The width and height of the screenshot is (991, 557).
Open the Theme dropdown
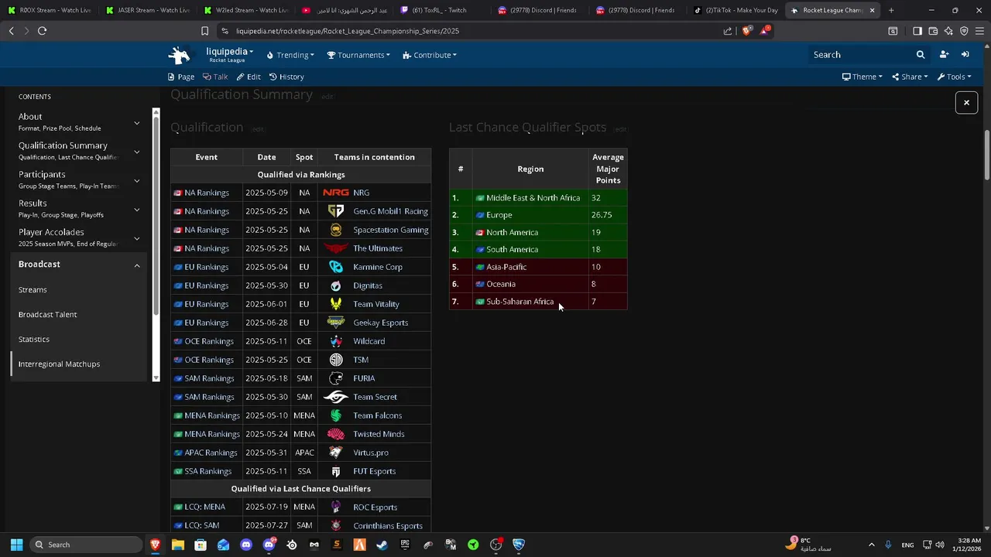[862, 77]
